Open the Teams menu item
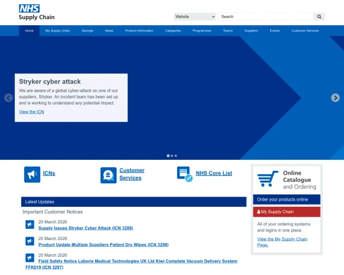This screenshot has height=275, width=344. (x=228, y=31)
